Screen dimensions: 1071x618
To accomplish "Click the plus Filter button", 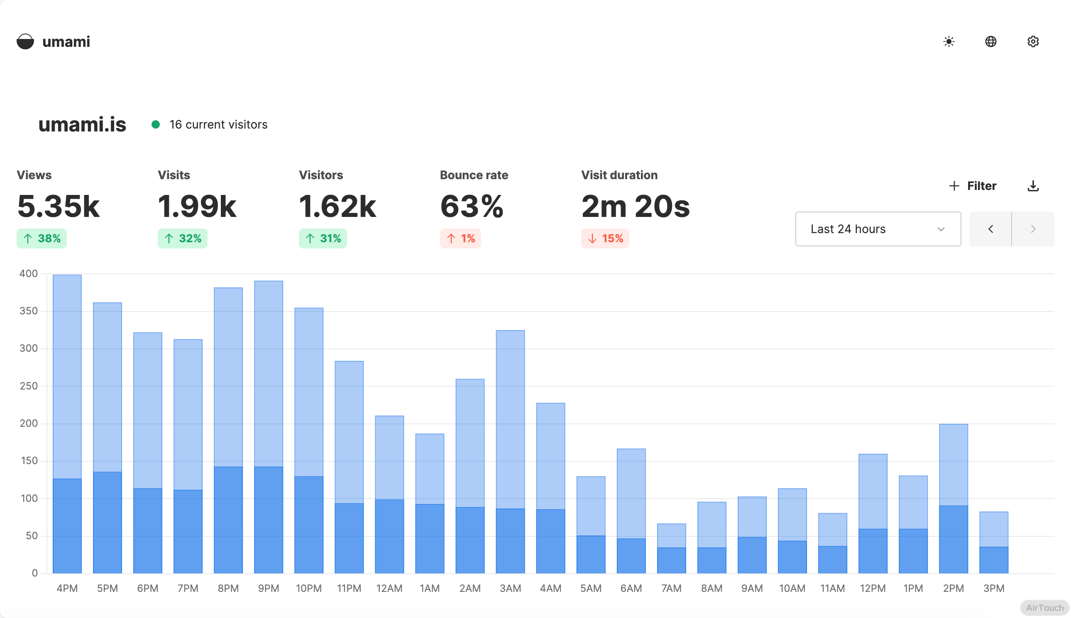I will point(972,186).
